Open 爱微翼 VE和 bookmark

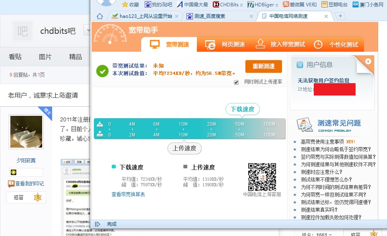pyautogui.click(x=299, y=4)
